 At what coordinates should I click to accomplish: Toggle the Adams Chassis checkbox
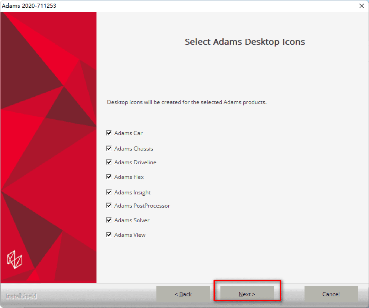[109, 148]
